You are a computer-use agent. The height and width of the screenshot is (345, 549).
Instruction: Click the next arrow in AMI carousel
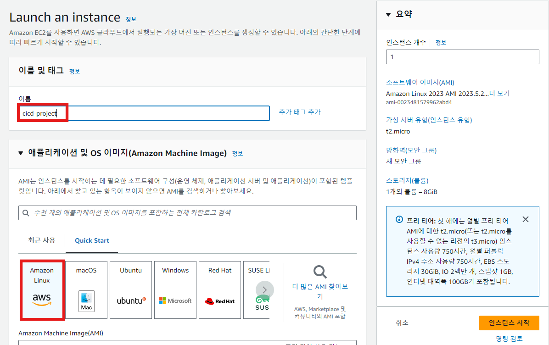tap(265, 289)
